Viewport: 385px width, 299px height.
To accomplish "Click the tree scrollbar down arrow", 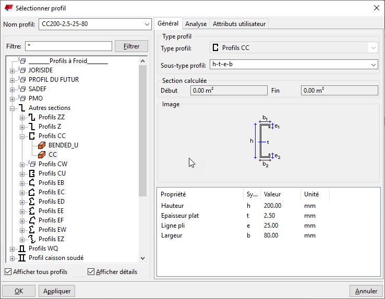I will point(142,258).
